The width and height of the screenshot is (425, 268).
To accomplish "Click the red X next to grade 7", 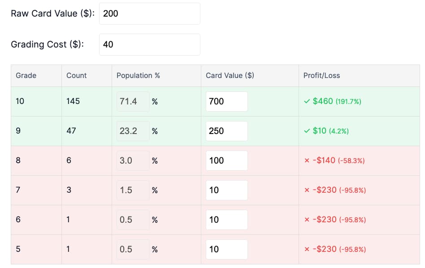I will coord(306,190).
